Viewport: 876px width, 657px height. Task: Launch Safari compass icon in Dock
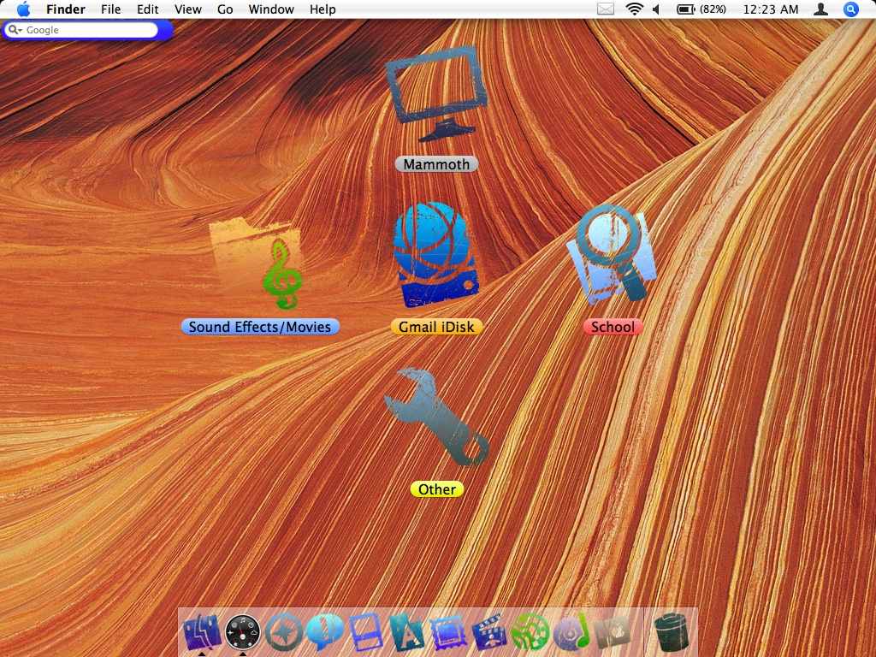pyautogui.click(x=284, y=632)
